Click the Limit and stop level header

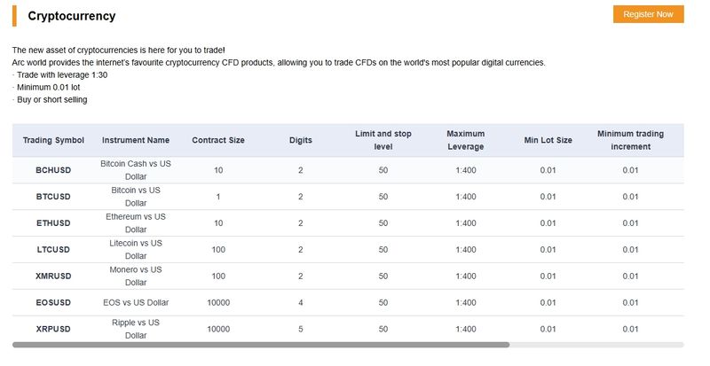point(383,140)
